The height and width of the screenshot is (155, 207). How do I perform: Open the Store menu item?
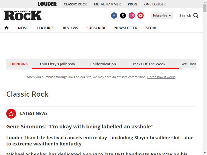(x=151, y=28)
